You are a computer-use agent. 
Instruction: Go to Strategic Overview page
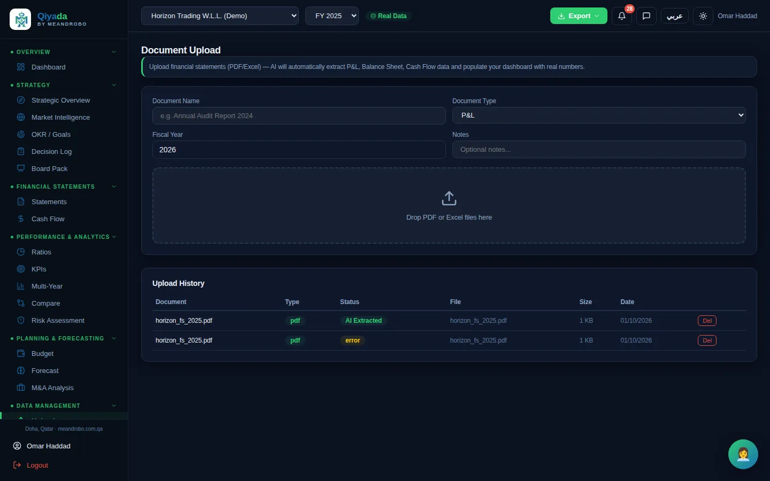60,100
